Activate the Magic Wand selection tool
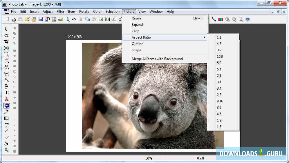Viewport: 289px width, 163px height. click(6, 80)
